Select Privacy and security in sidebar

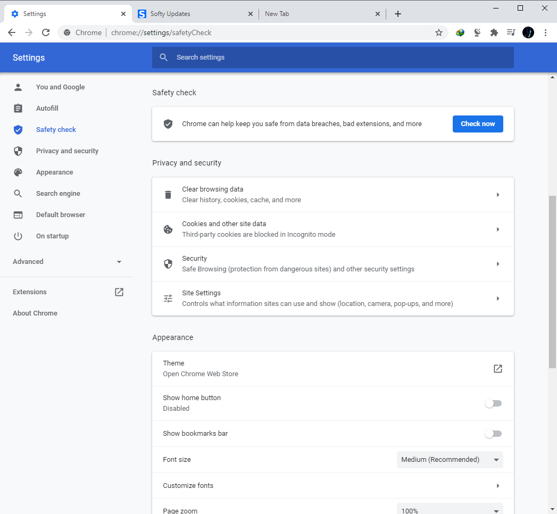point(67,151)
